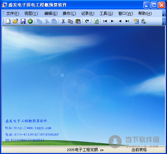This screenshot has height=154, width=167.
Task: Save with the floppy disk icon
Action: (x=23, y=21)
